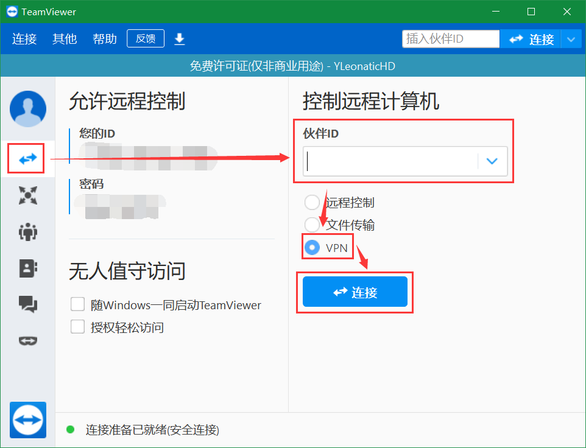Enable 授权轻松访问 checkbox
Viewport: 586px width, 448px height.
[x=78, y=327]
